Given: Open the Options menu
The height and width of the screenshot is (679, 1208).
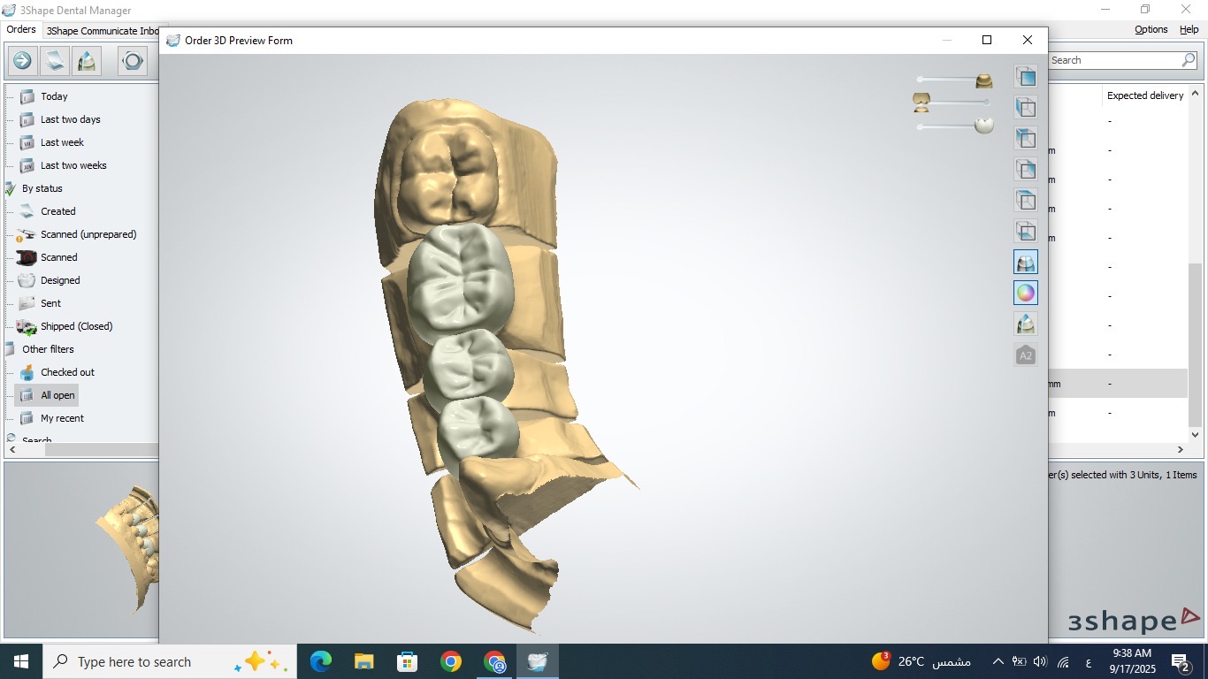Looking at the screenshot, I should point(1151,29).
